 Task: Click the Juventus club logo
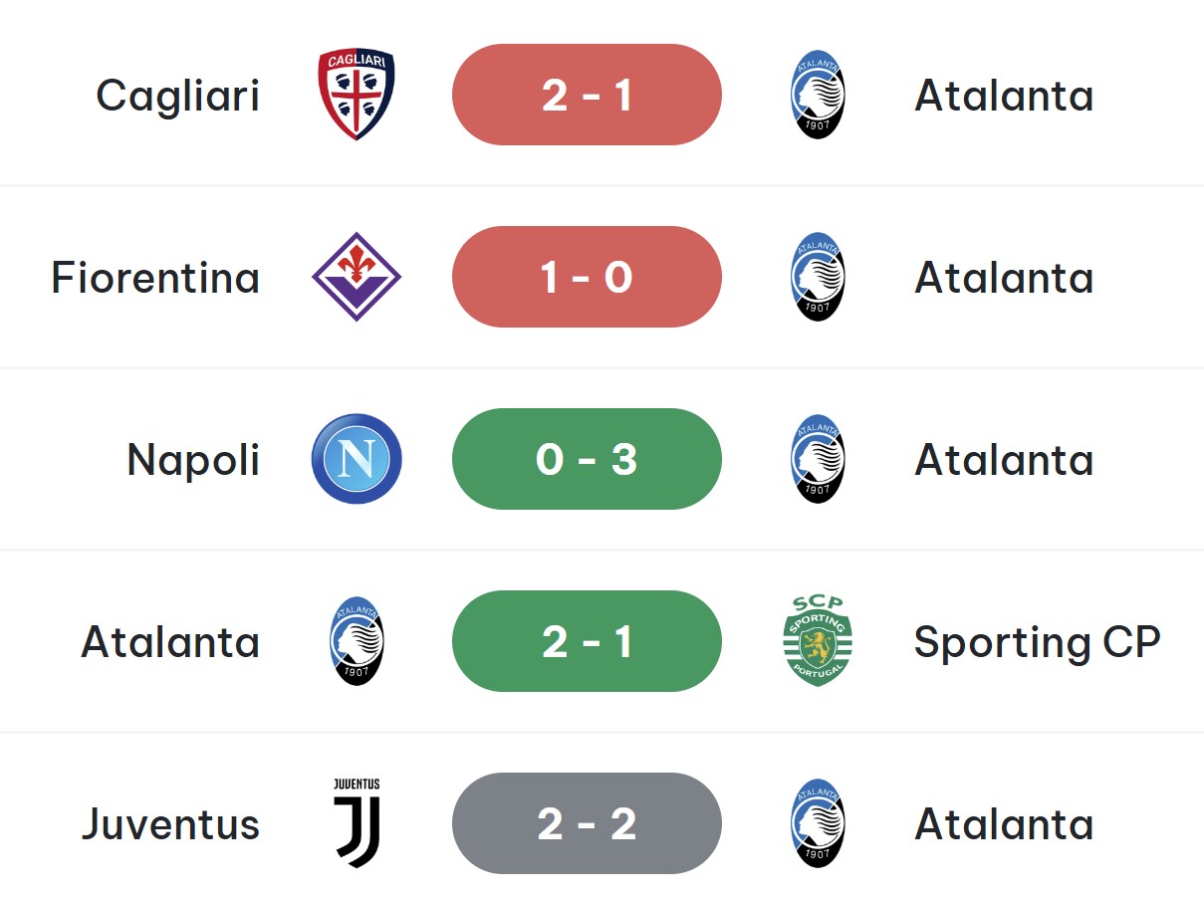(x=357, y=823)
